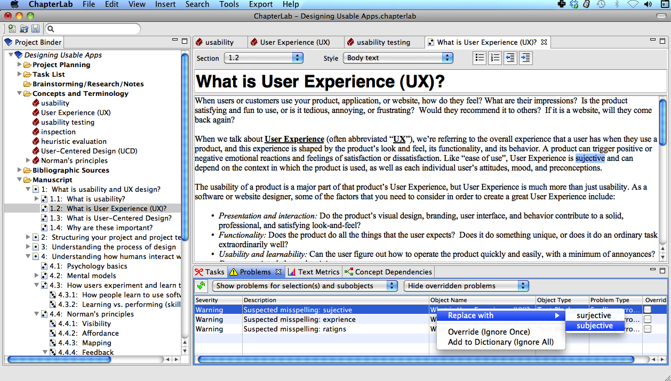Screen dimensions: 671x381
Task: Select Add to Dictionary (Ignore All)
Action: pyautogui.click(x=500, y=342)
